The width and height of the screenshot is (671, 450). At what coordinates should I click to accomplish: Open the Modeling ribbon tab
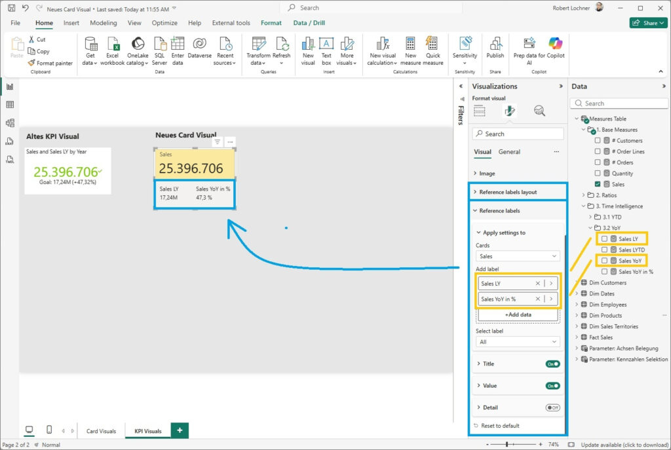click(103, 23)
